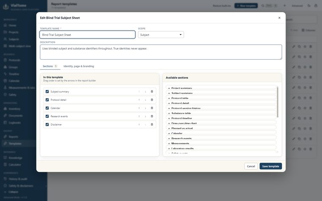The width and height of the screenshot is (322, 201).
Task: Click Restore built-ins in the background header
Action: click(x=222, y=6)
